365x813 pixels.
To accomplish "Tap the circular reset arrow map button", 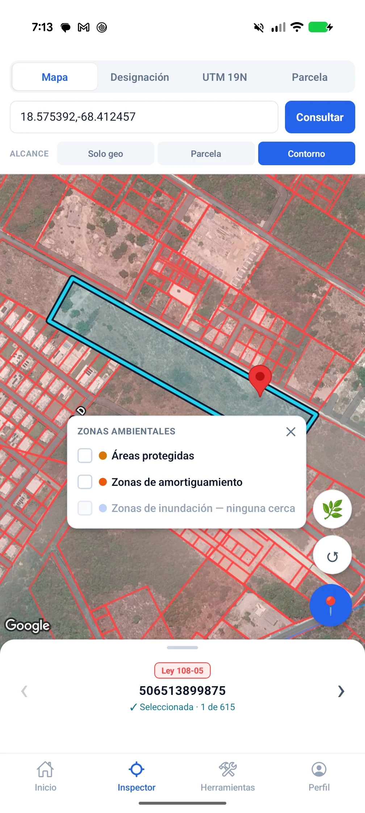I will pos(332,555).
